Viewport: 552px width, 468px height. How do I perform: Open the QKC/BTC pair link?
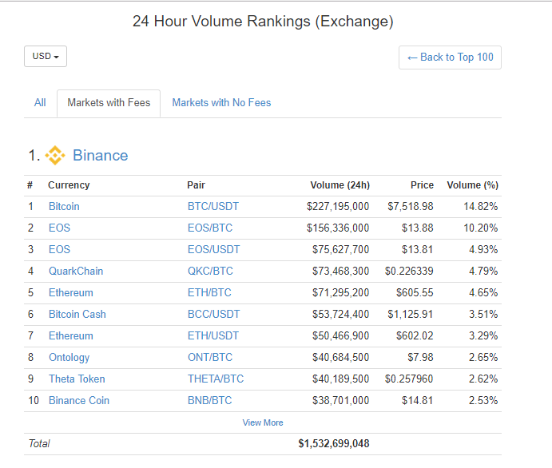(x=210, y=272)
